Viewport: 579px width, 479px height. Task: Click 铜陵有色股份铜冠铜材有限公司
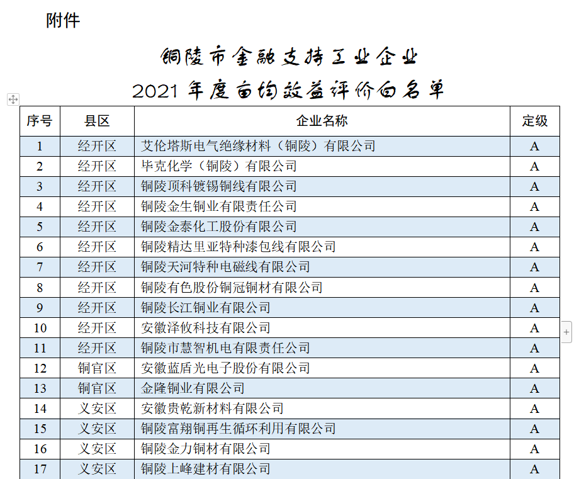click(x=232, y=288)
